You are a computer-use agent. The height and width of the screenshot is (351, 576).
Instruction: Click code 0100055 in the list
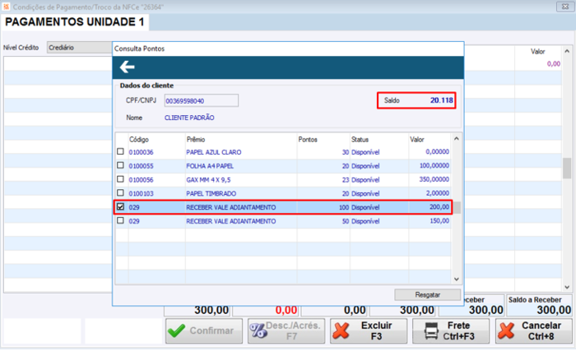pos(141,166)
